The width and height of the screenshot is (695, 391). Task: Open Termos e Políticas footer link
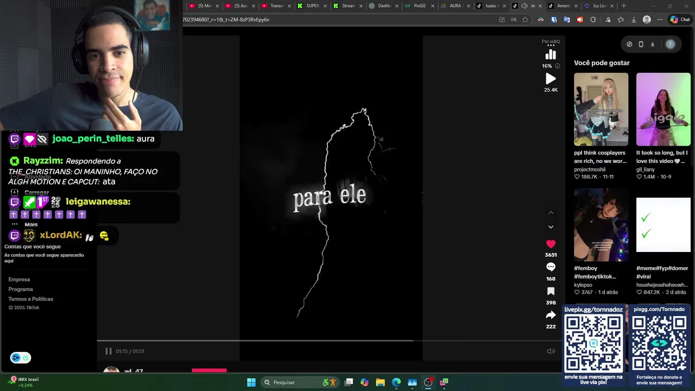click(31, 299)
